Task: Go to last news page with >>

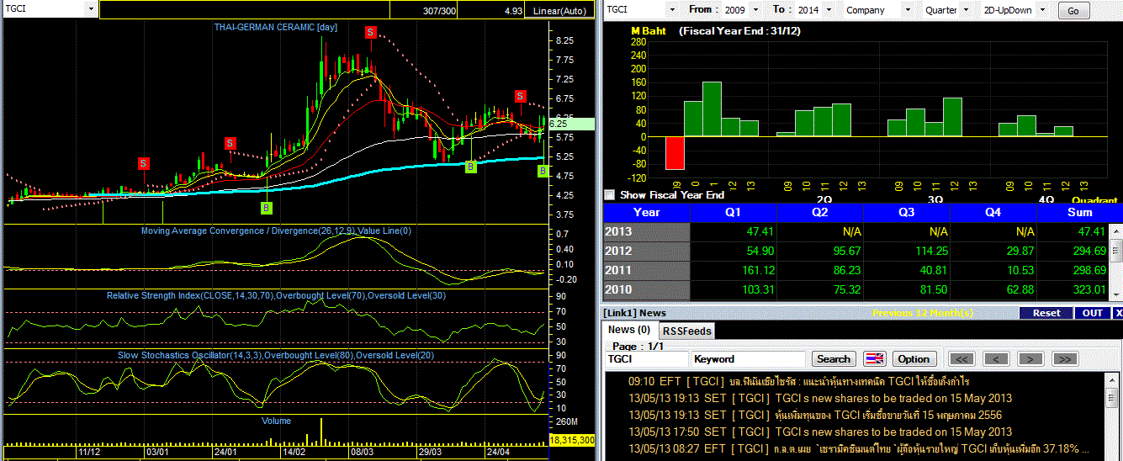Action: tap(1064, 359)
